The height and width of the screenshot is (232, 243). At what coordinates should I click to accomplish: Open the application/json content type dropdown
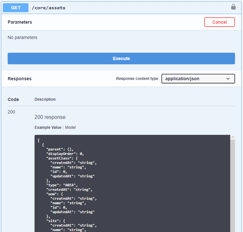tap(195, 79)
